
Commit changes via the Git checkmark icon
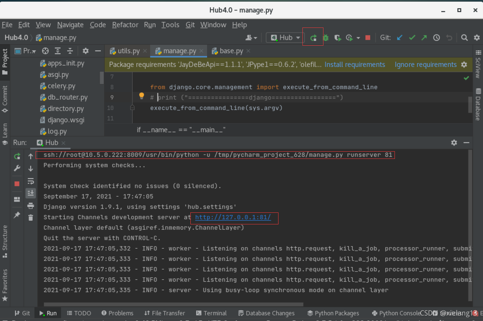[412, 37]
